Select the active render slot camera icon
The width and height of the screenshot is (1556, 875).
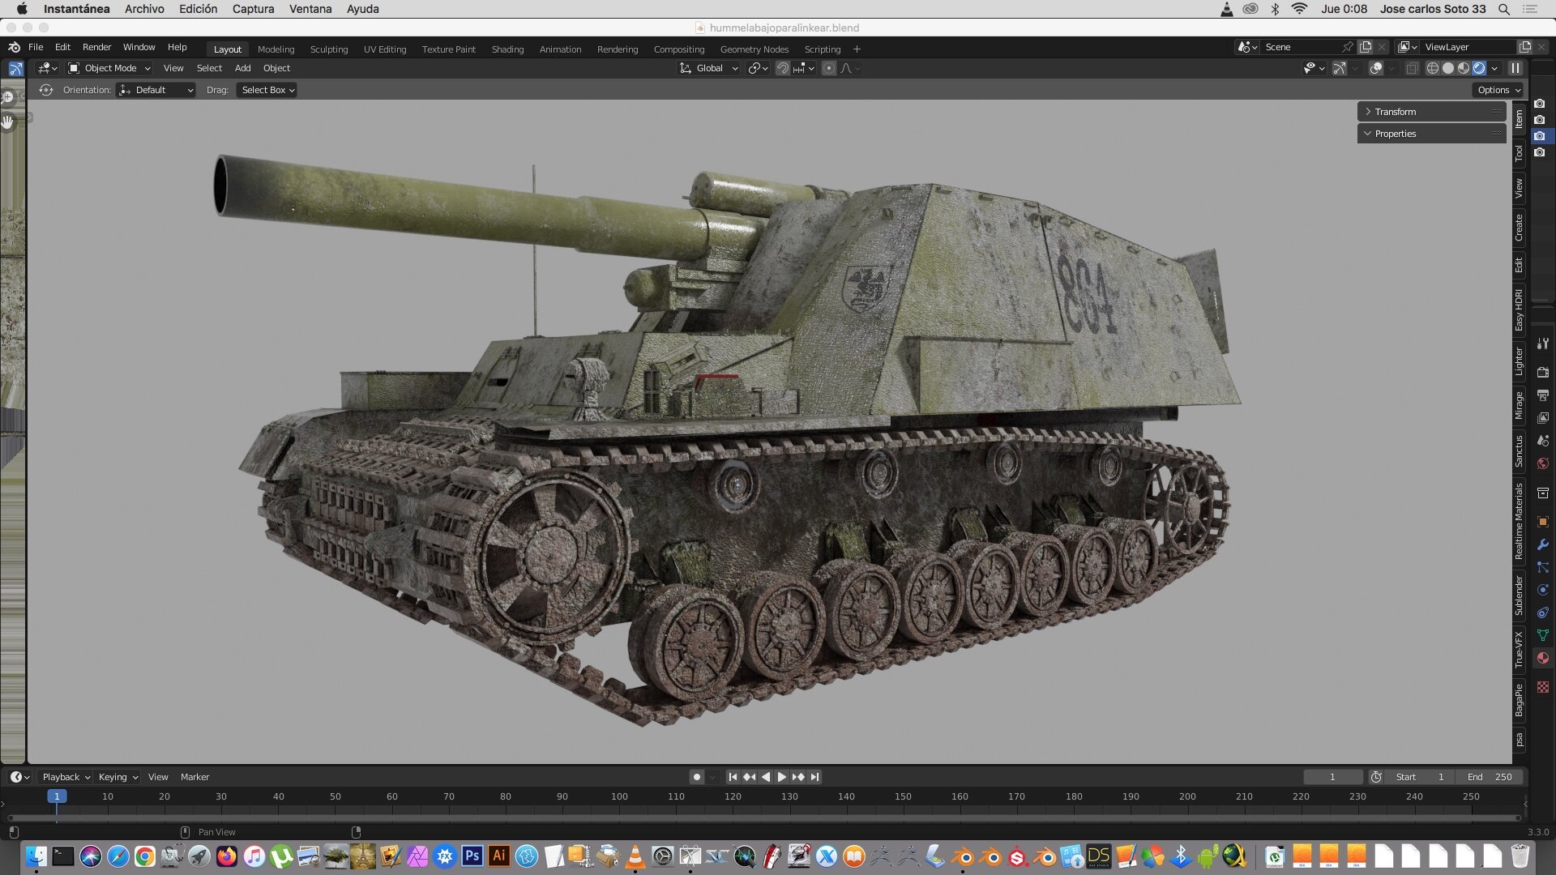pyautogui.click(x=1540, y=136)
